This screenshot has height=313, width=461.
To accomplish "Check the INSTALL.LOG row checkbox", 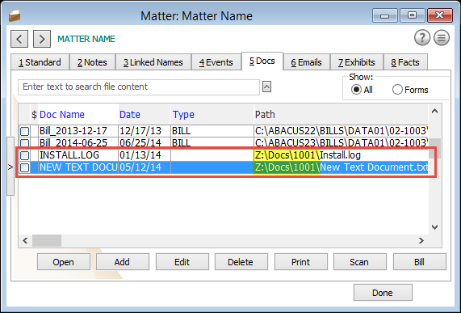I will click(25, 155).
